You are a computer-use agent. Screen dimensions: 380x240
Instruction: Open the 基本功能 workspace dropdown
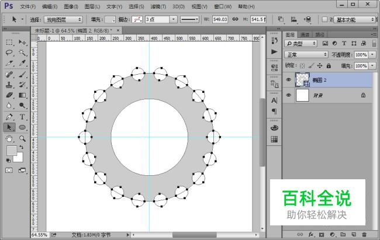pyautogui.click(x=354, y=20)
